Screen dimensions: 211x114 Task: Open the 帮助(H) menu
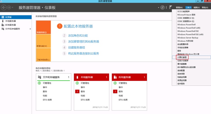pos(205,8)
